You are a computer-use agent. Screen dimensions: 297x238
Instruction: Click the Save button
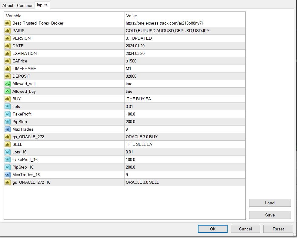tap(270, 215)
